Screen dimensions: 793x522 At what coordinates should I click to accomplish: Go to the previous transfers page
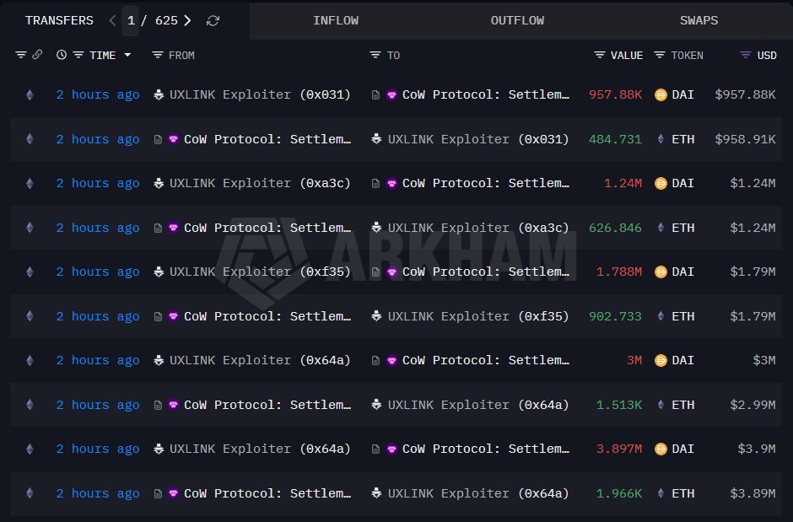pos(113,20)
